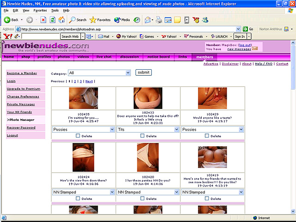Click the new messages envelope icon
The height and width of the screenshot is (222, 296).
click(x=255, y=48)
